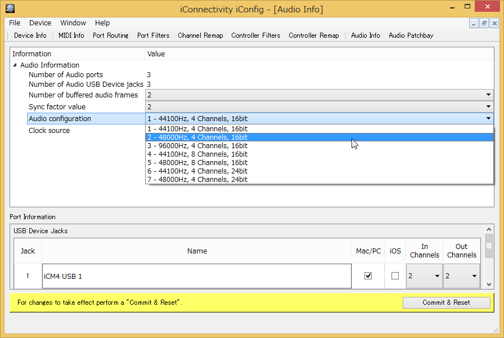Image resolution: width=504 pixels, height=338 pixels.
Task: Choose 4 - 44100Hz, 8 Channels, 16bit option
Action: 319,154
